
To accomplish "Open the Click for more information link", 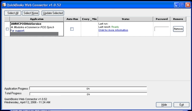I will (x=113, y=30).
